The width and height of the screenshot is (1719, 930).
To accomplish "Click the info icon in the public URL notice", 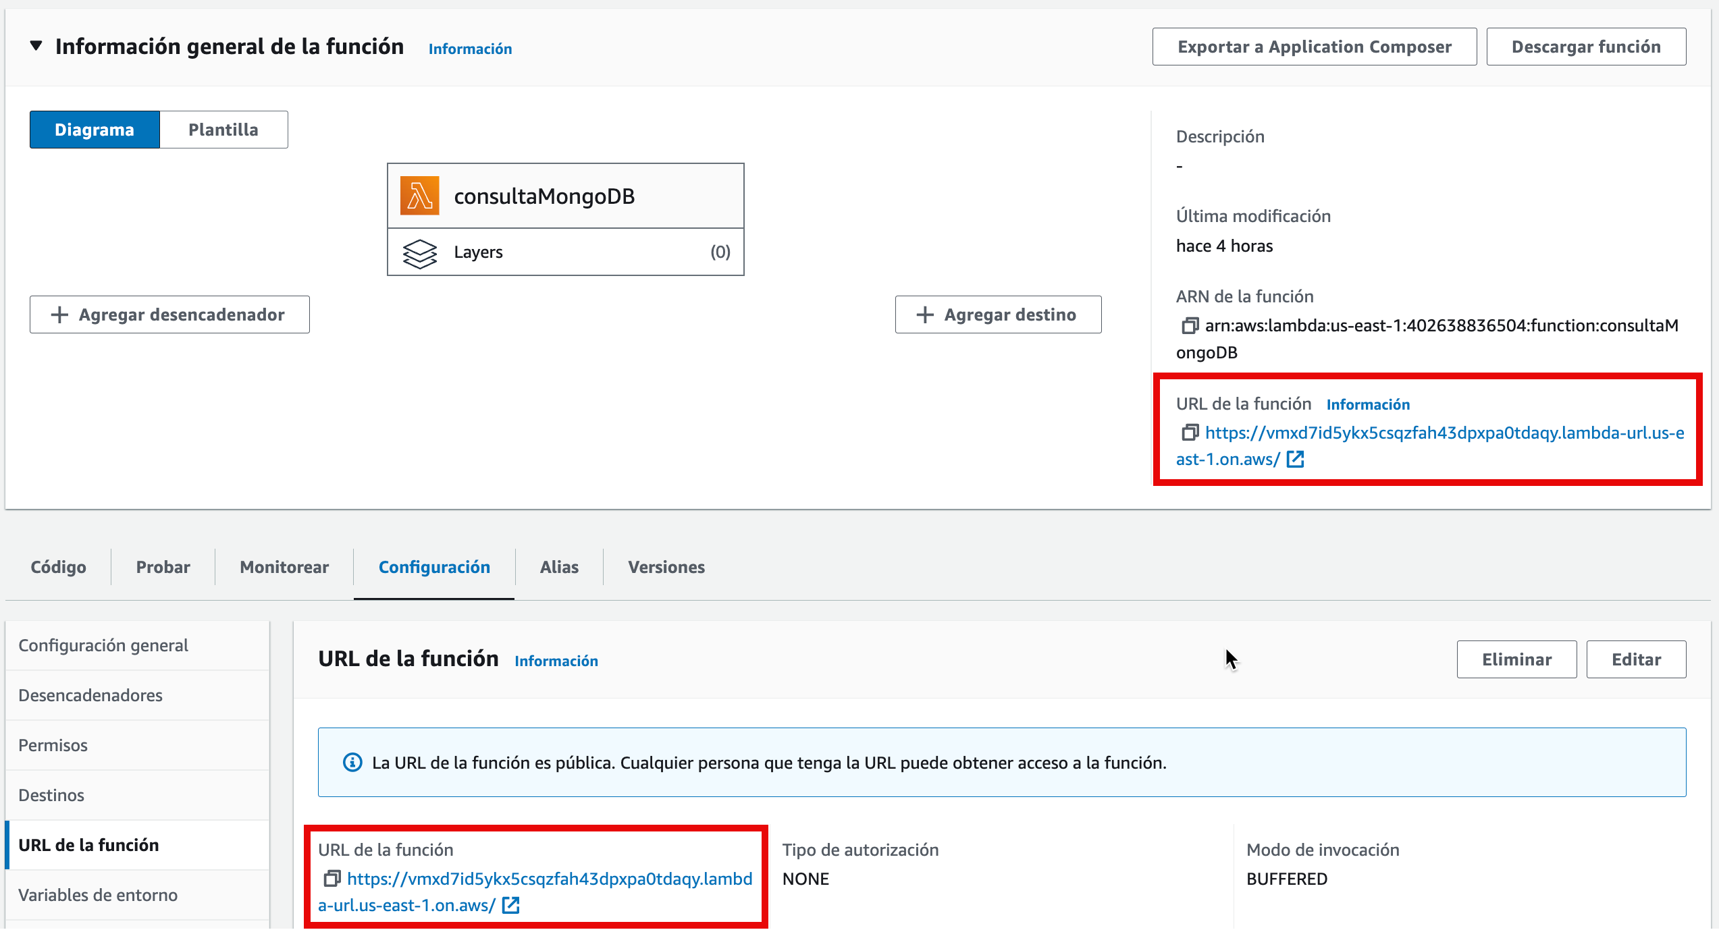I will click(x=352, y=763).
